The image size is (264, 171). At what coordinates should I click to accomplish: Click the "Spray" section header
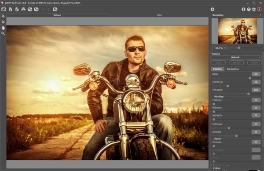217,139
